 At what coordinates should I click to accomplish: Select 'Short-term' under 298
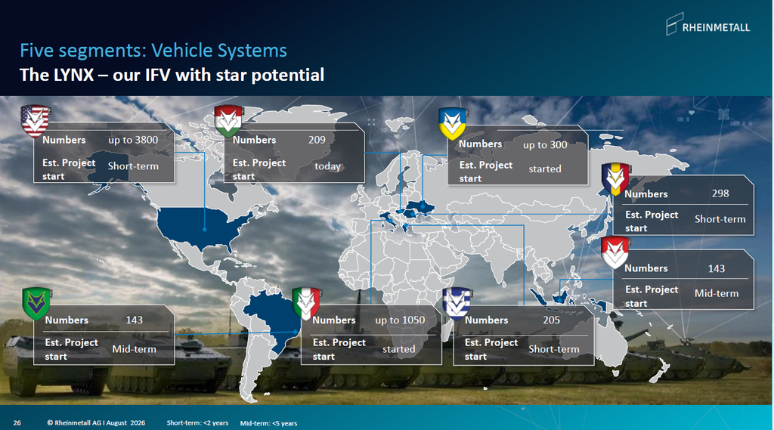(x=720, y=219)
